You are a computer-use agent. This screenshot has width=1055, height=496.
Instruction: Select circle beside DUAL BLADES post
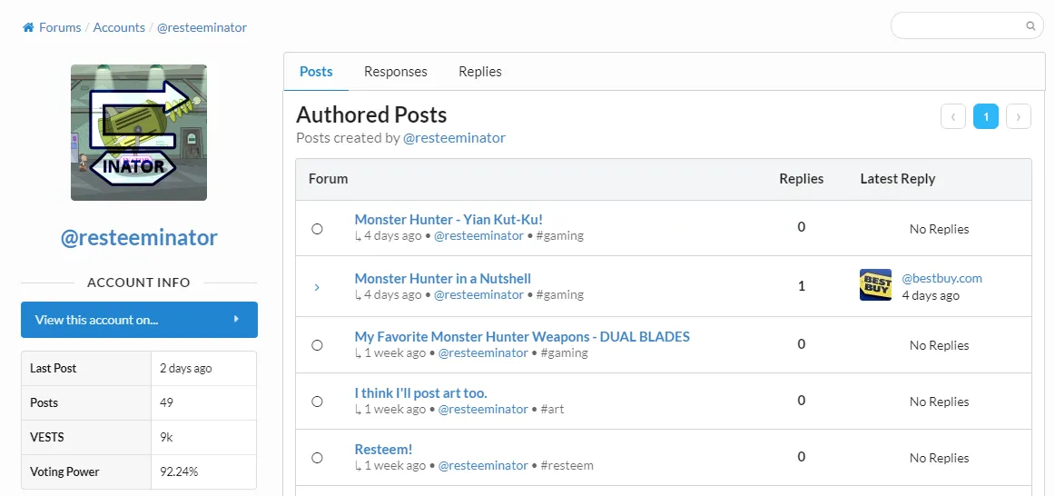[x=317, y=345]
